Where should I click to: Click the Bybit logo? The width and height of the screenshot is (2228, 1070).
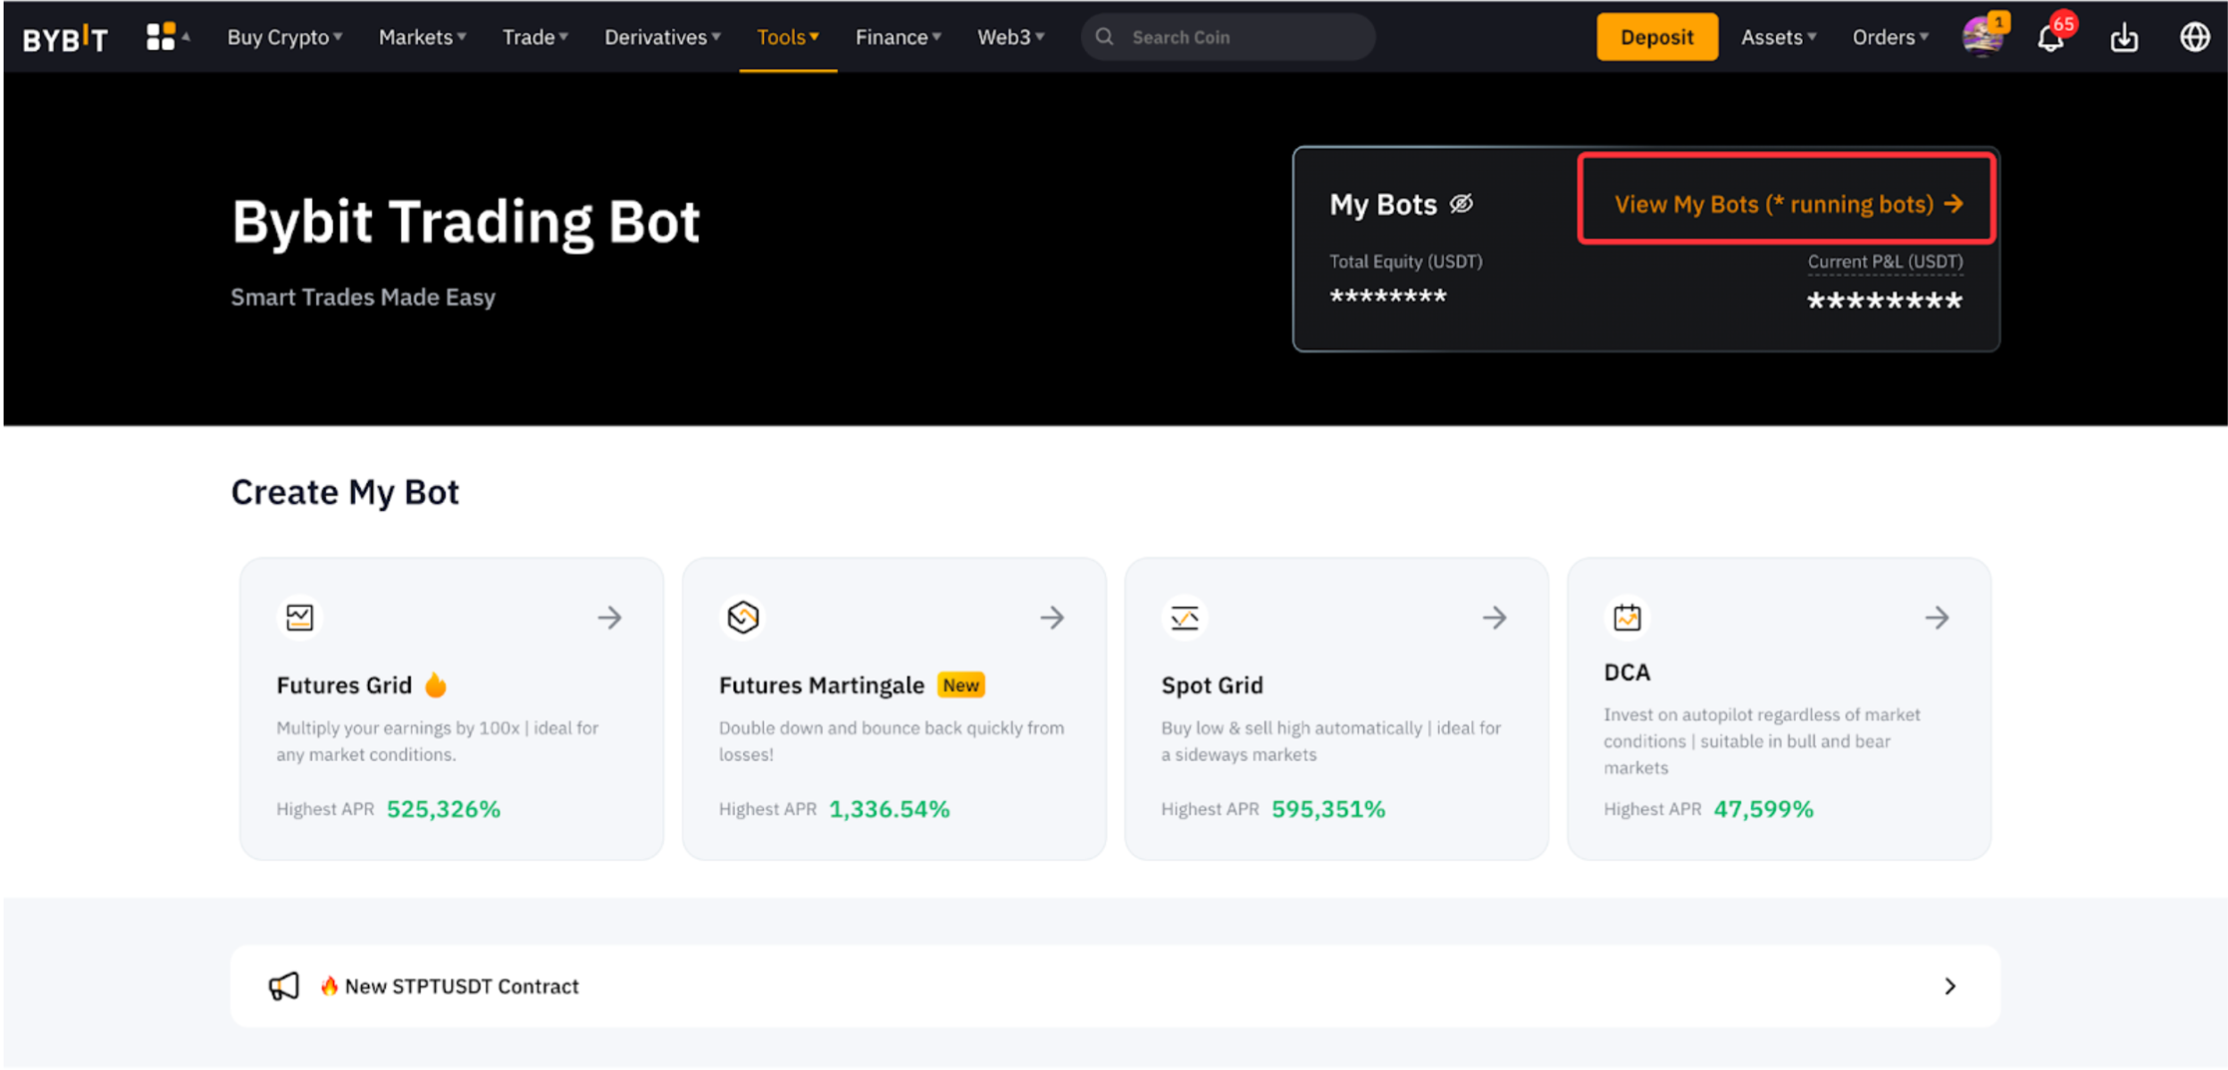[x=64, y=38]
